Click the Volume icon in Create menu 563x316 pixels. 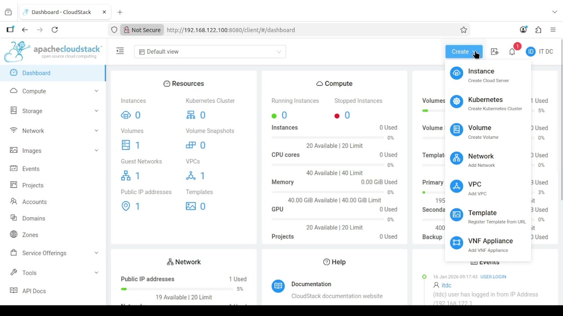coord(457,129)
